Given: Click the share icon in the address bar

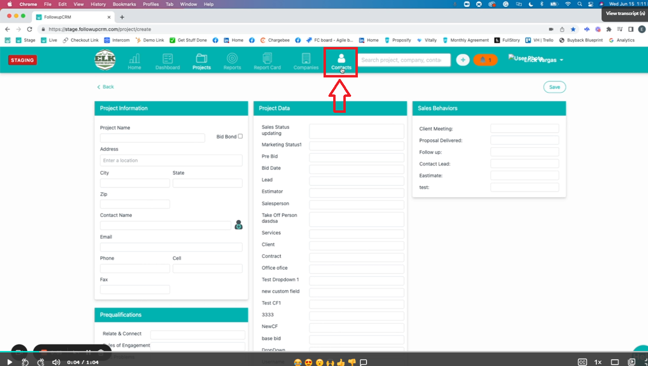Looking at the screenshot, I should click(x=562, y=29).
